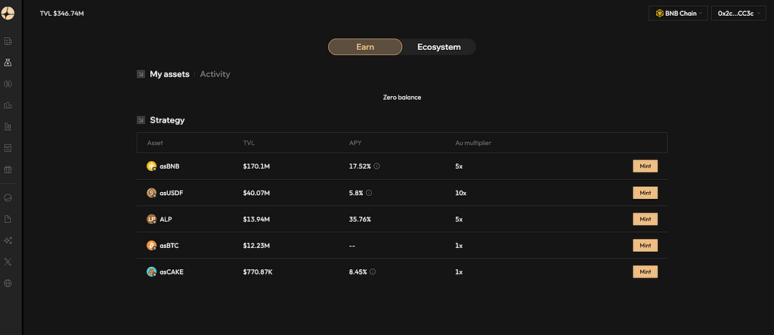Viewport: 774px width, 335px height.
Task: Mint asBNB
Action: (646, 166)
